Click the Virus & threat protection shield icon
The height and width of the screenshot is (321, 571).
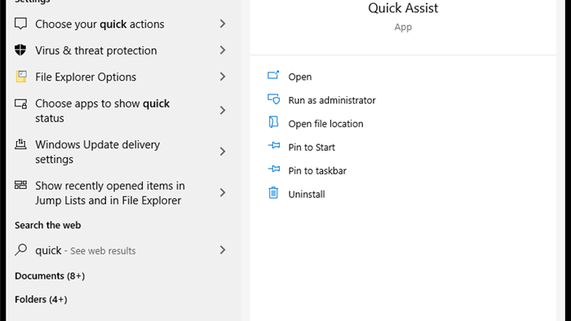20,50
